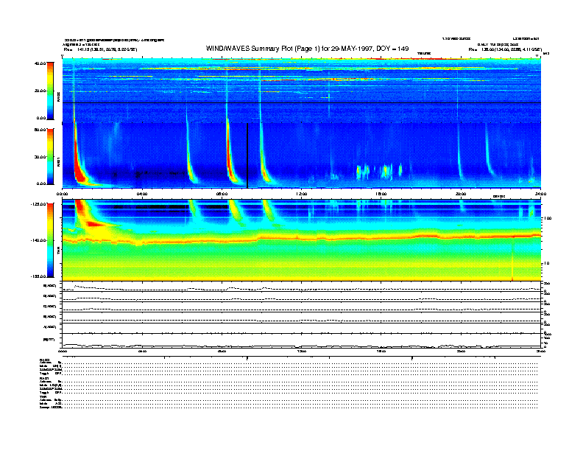Click the 40.00 label on RAD2 scale

[x=40, y=63]
